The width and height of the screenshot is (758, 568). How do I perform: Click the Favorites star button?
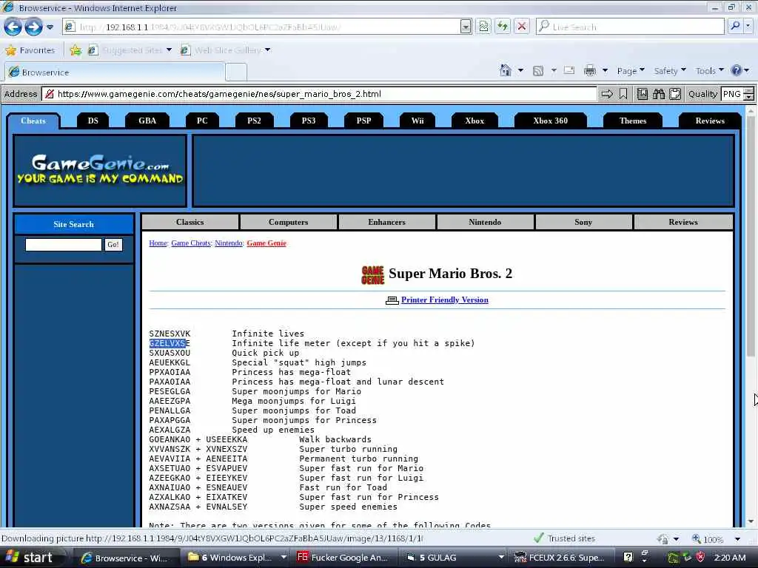coord(30,50)
